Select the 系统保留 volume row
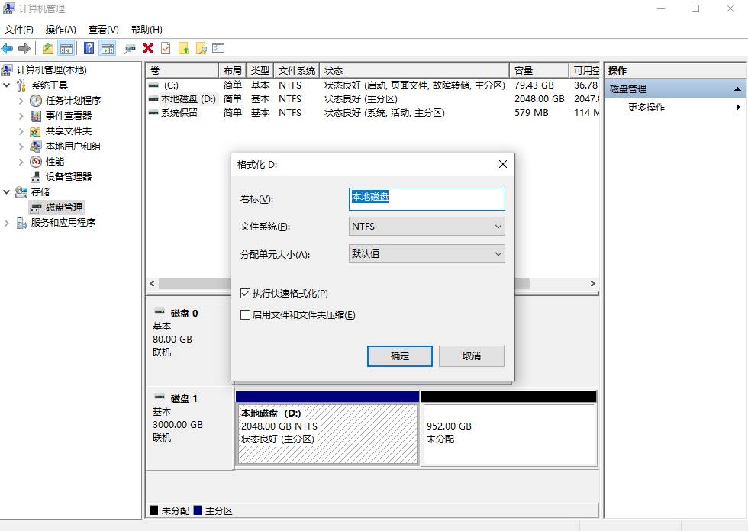748x531 pixels. point(372,113)
